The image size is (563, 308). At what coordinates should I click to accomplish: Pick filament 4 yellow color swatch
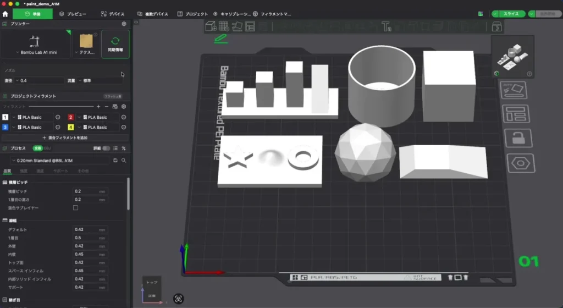(71, 128)
